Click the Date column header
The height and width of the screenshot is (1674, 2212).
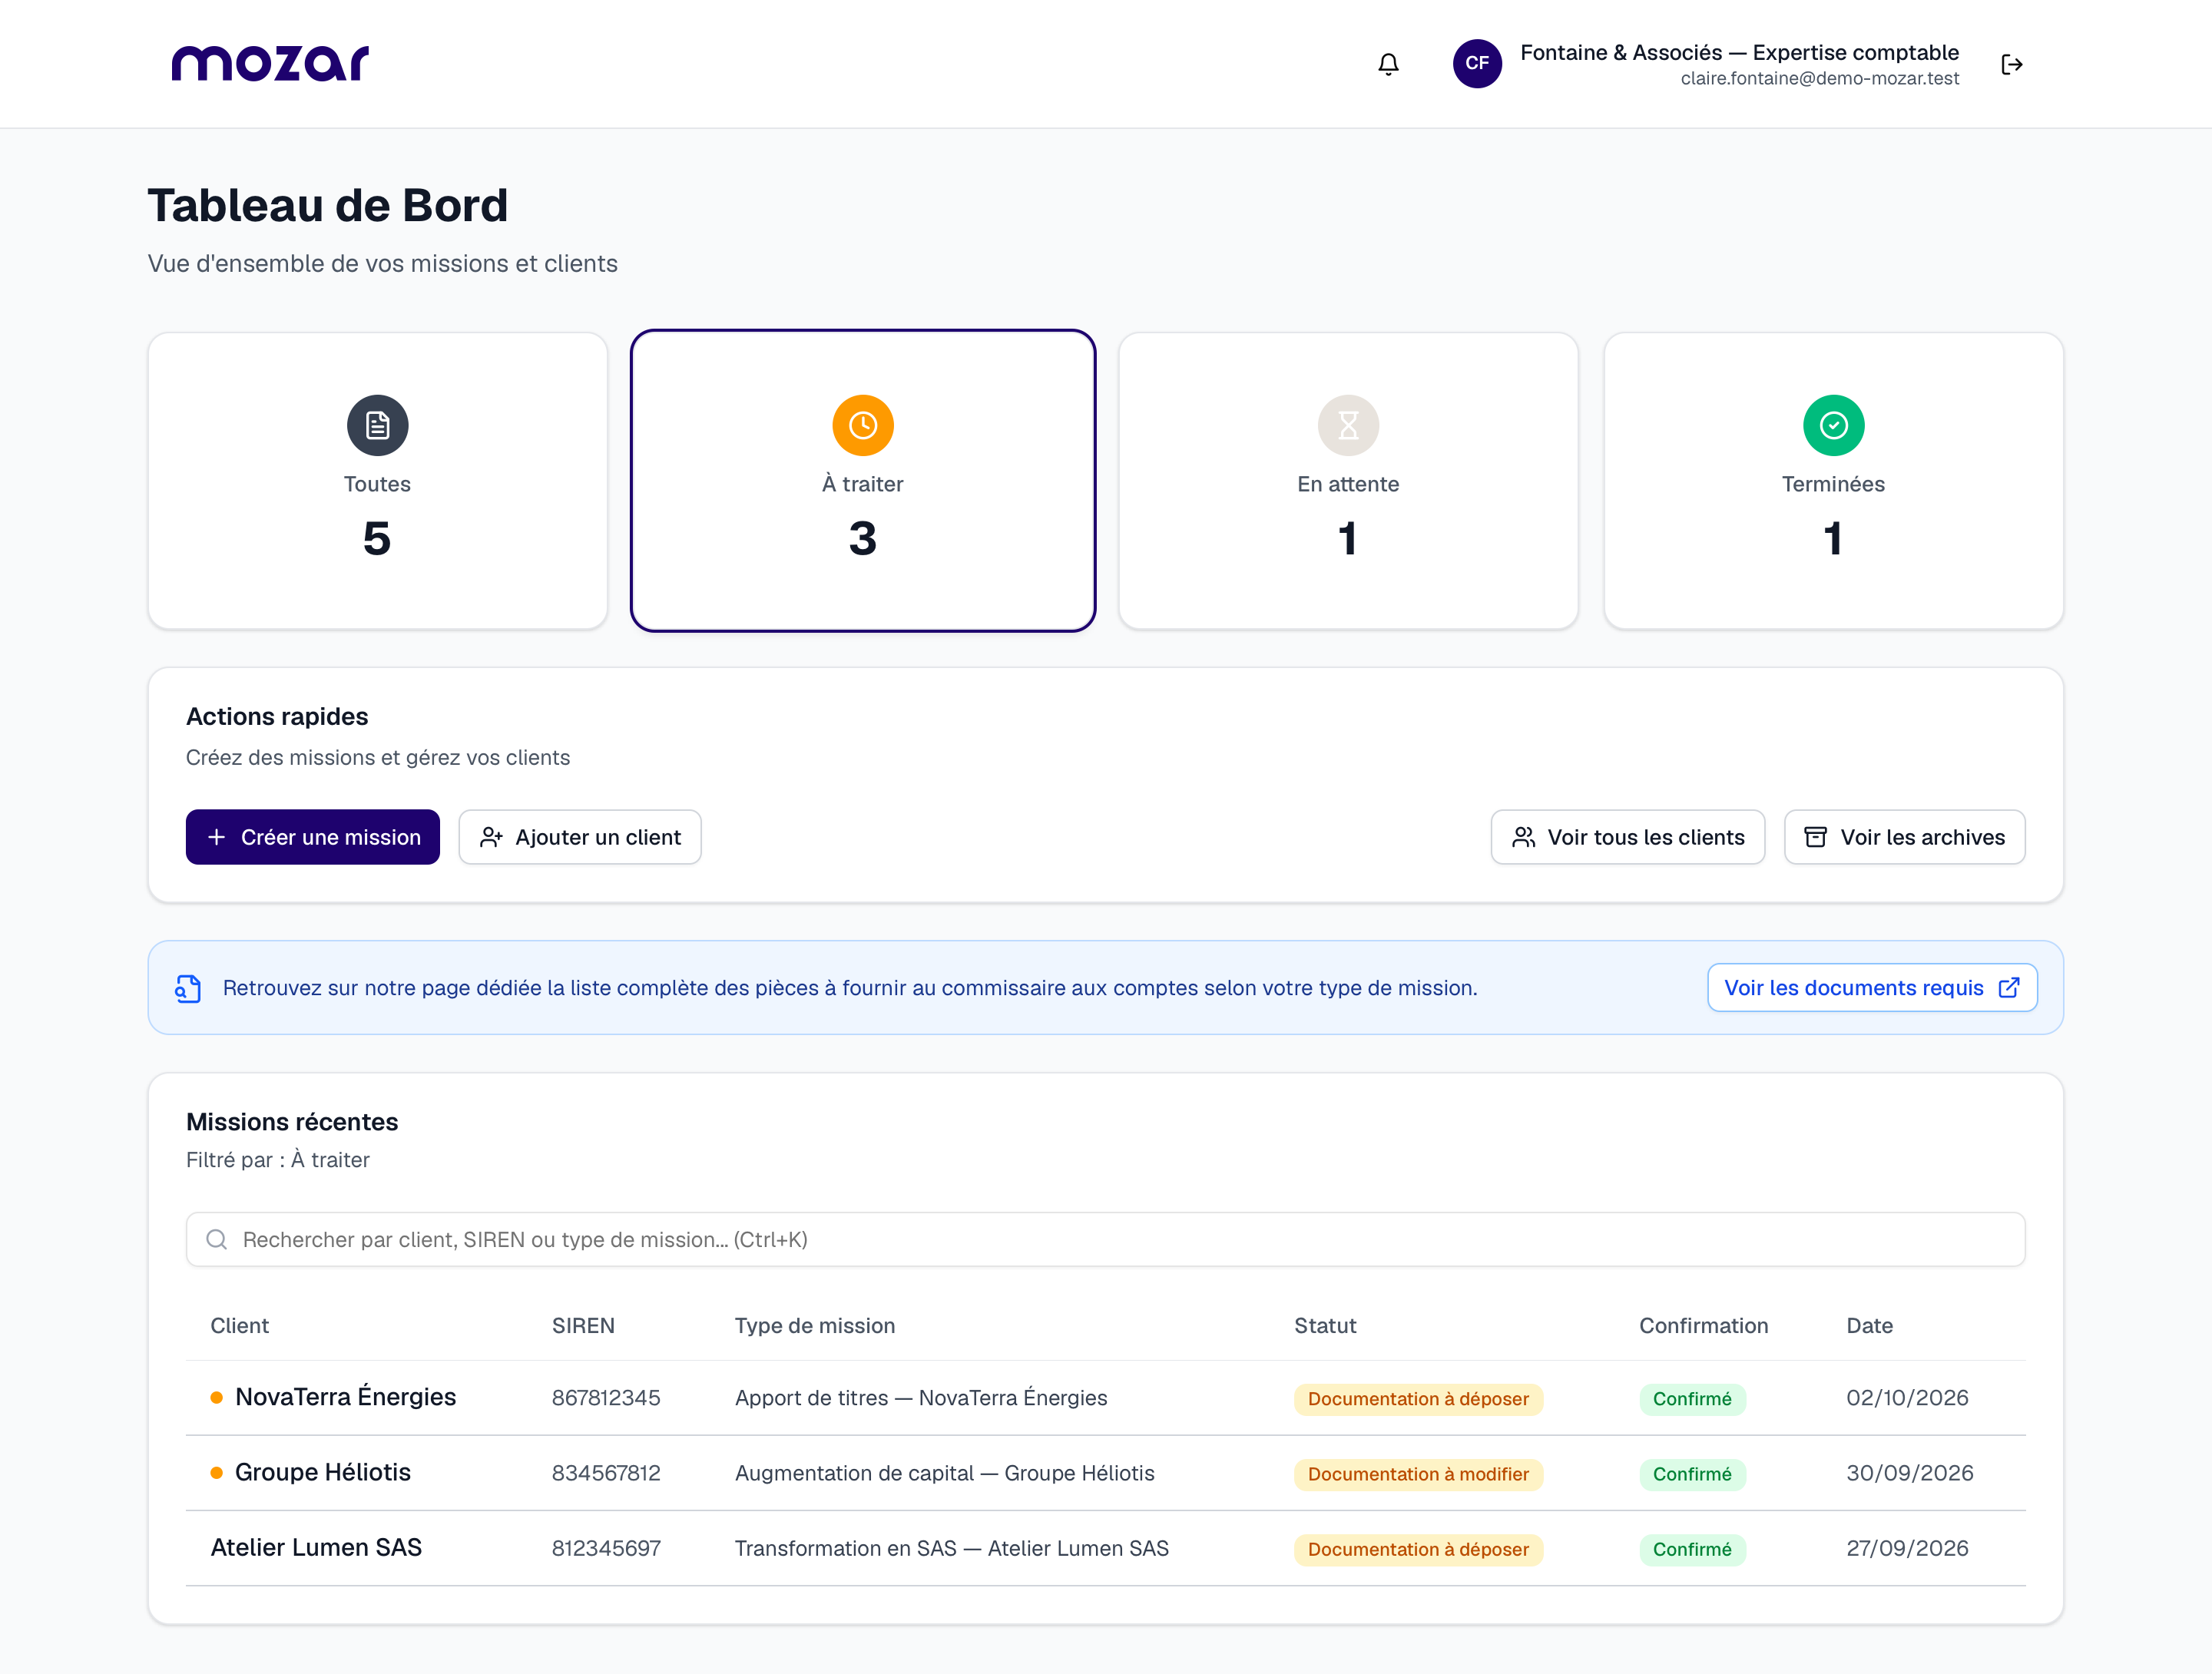pyautogui.click(x=1869, y=1326)
